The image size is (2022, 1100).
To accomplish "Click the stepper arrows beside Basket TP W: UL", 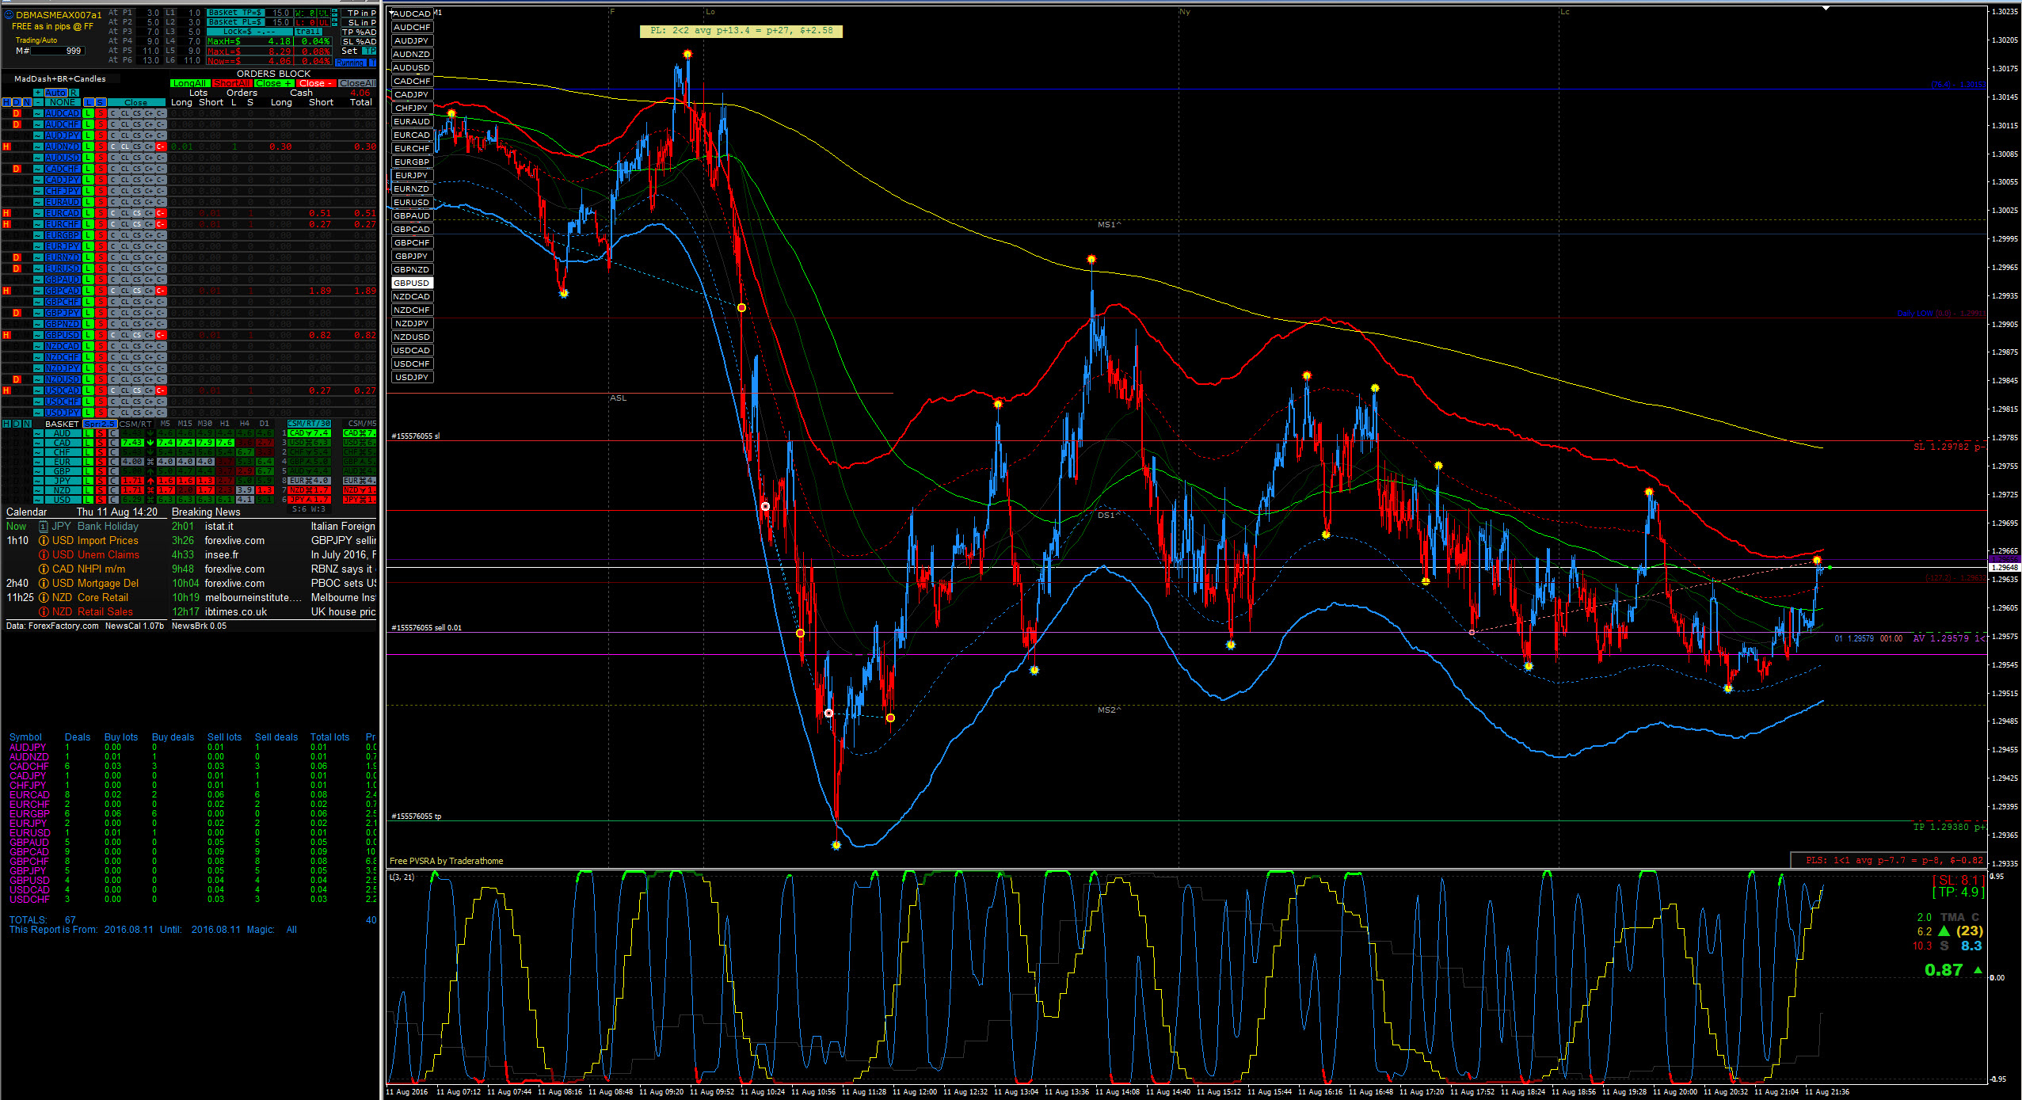I will click(x=334, y=13).
